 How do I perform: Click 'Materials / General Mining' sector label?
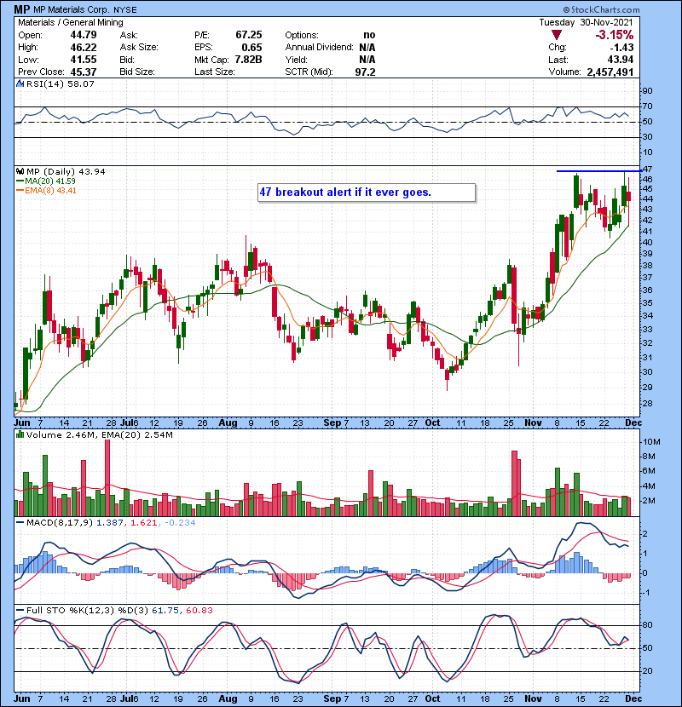pyautogui.click(x=71, y=22)
